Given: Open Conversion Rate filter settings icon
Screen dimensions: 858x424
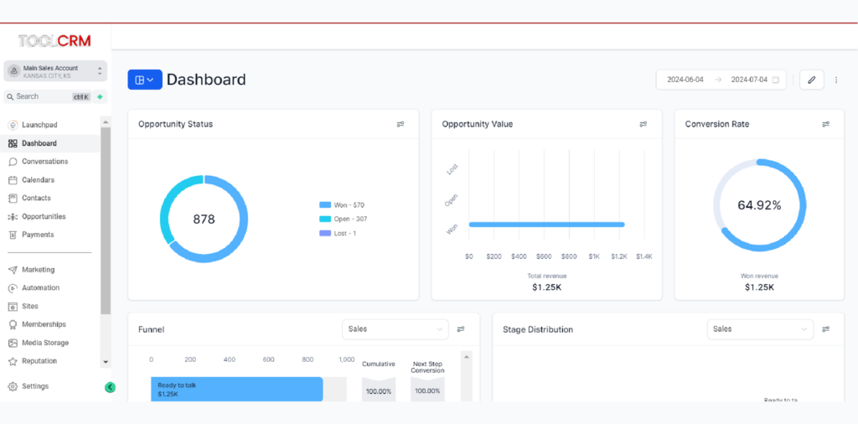Looking at the screenshot, I should click(826, 124).
